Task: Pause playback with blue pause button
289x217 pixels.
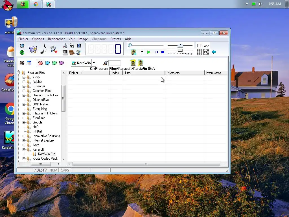Action: (156, 52)
